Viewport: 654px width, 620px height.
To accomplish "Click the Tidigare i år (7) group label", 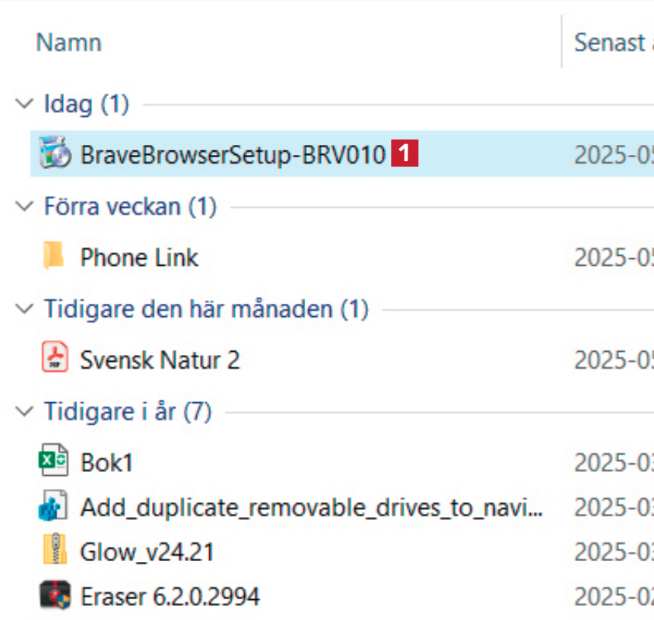I will click(x=128, y=411).
